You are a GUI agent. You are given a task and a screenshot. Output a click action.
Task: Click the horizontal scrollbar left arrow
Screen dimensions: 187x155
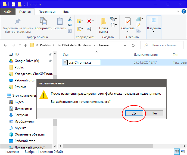coord(60,146)
